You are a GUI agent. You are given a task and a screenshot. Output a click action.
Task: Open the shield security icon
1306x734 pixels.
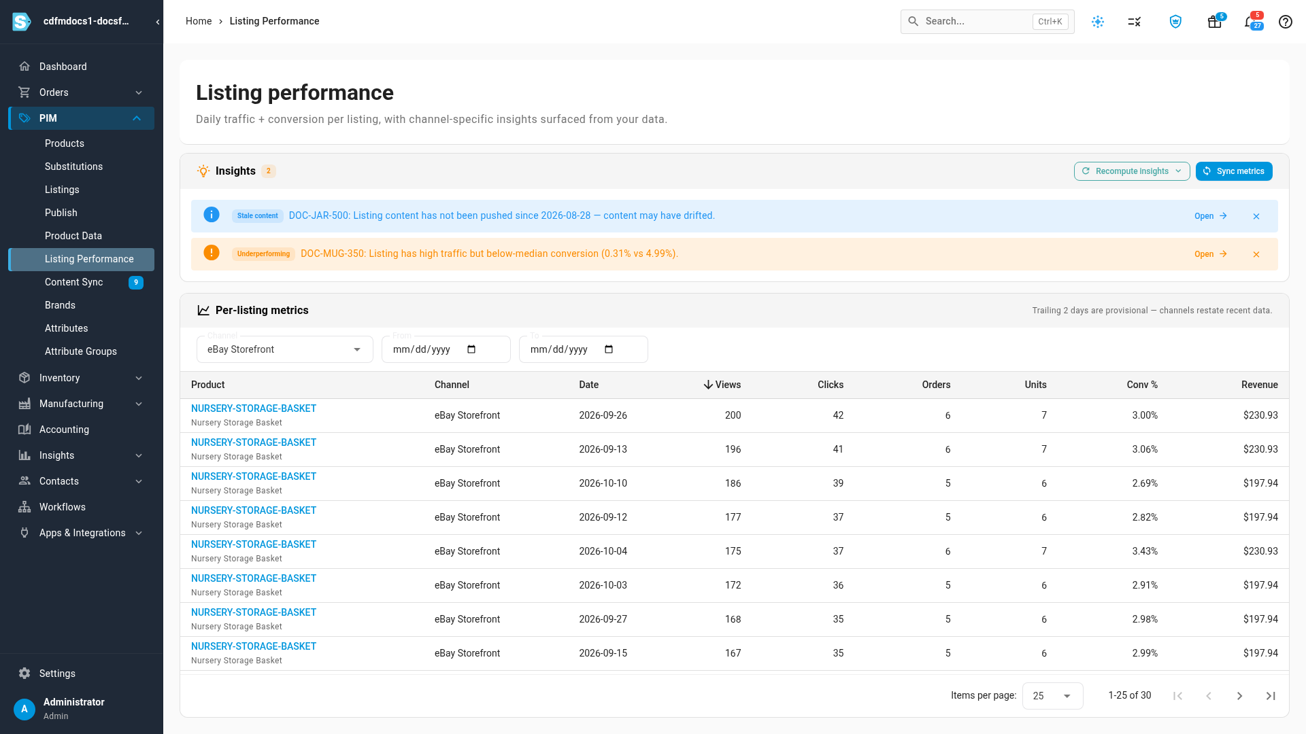point(1175,22)
